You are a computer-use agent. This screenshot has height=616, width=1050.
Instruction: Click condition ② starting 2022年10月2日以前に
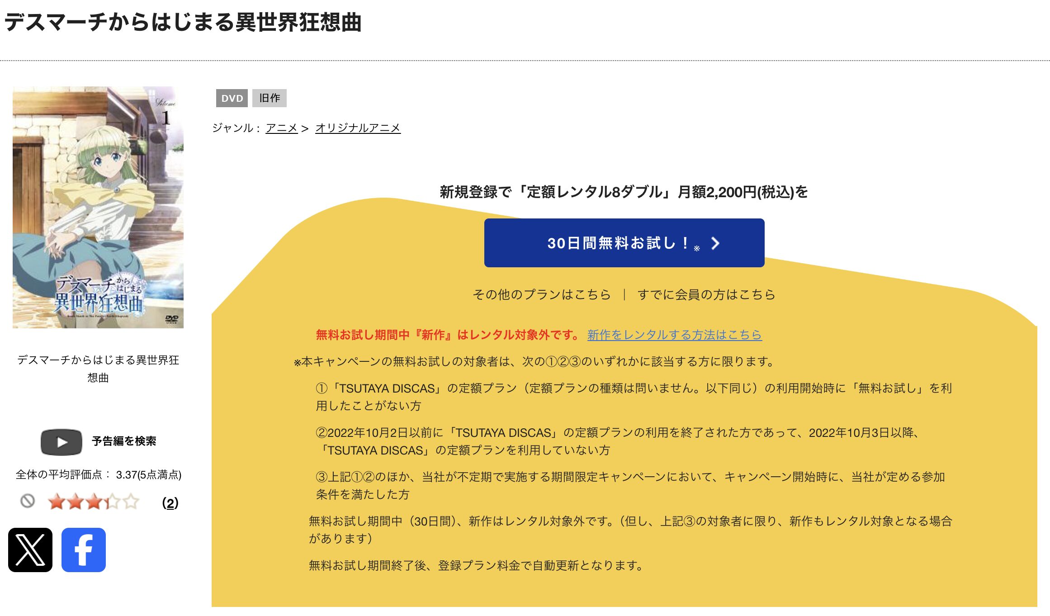(x=618, y=441)
